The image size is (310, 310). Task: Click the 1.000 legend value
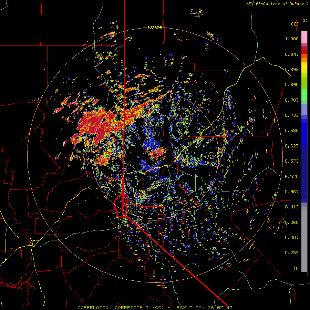click(x=292, y=39)
